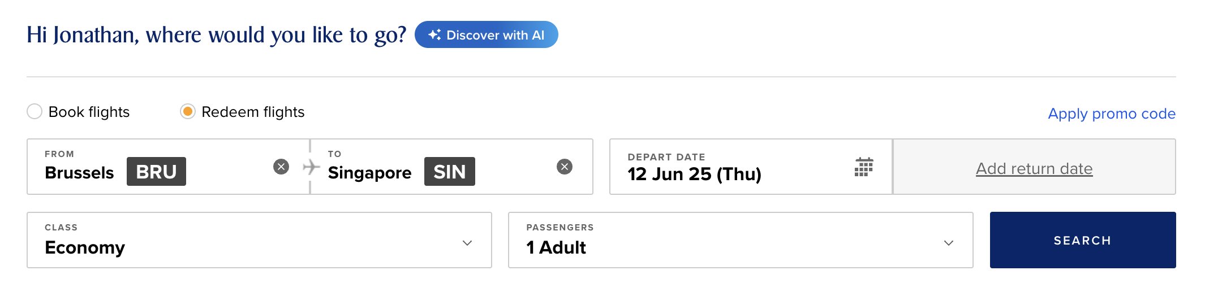
Task: Click the sparkle icon in Discover with AI
Action: coord(434,34)
